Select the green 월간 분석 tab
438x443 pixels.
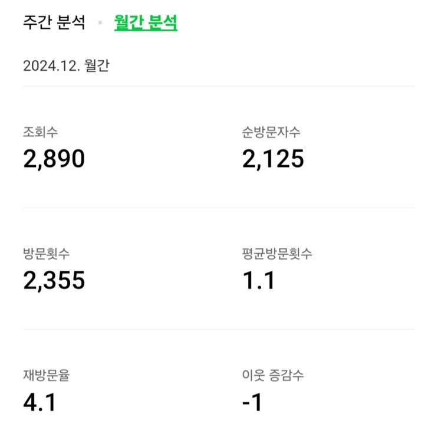pos(146,23)
